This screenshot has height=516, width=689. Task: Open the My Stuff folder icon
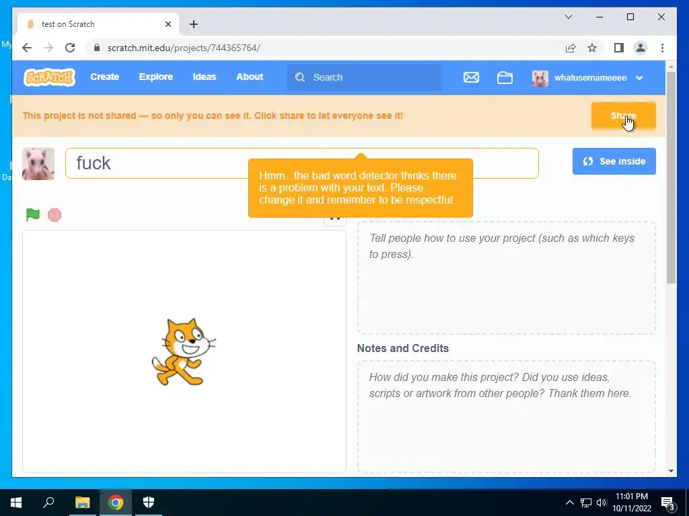tap(505, 78)
